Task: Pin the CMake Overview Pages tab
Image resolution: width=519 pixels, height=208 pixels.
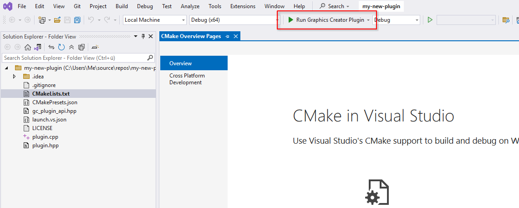Action: pos(227,36)
